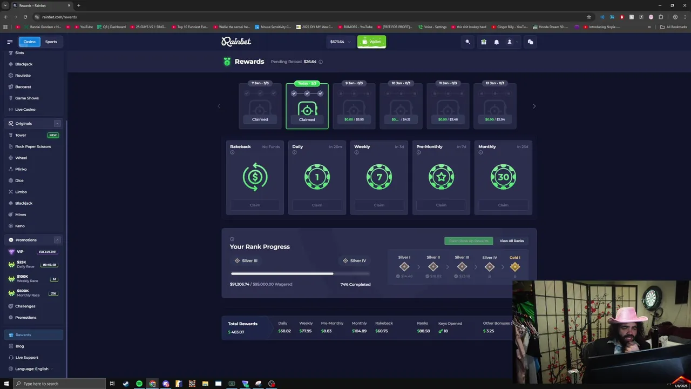Open the VIP exclusive page
The image size is (691, 389).
click(33, 251)
